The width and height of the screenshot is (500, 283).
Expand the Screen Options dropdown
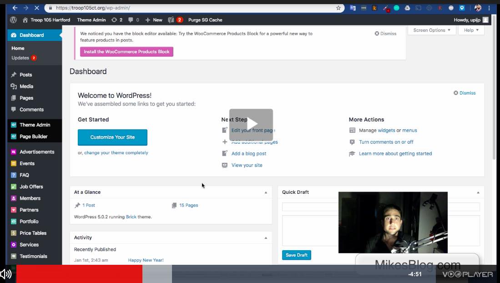point(431,30)
